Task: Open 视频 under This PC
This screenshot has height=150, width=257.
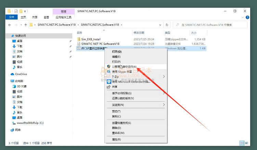Action: point(20,91)
